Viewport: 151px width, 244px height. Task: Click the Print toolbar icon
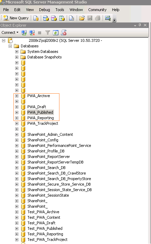pos(98,18)
